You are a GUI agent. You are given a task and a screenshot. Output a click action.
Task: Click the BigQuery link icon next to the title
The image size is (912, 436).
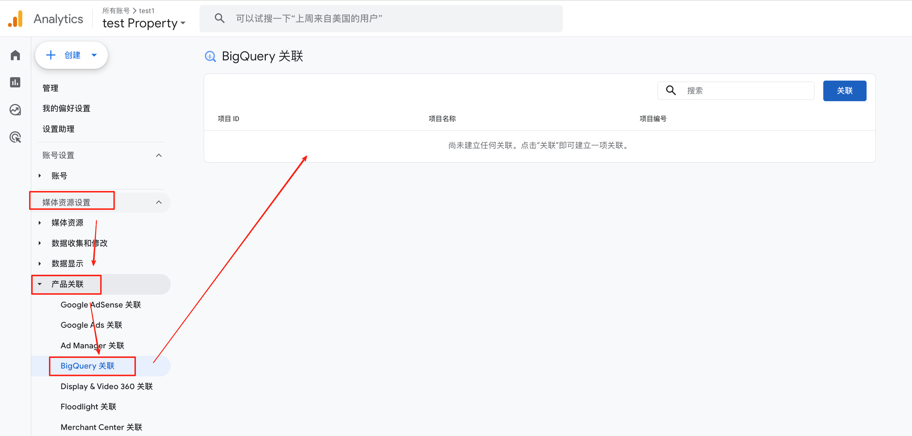coord(210,56)
